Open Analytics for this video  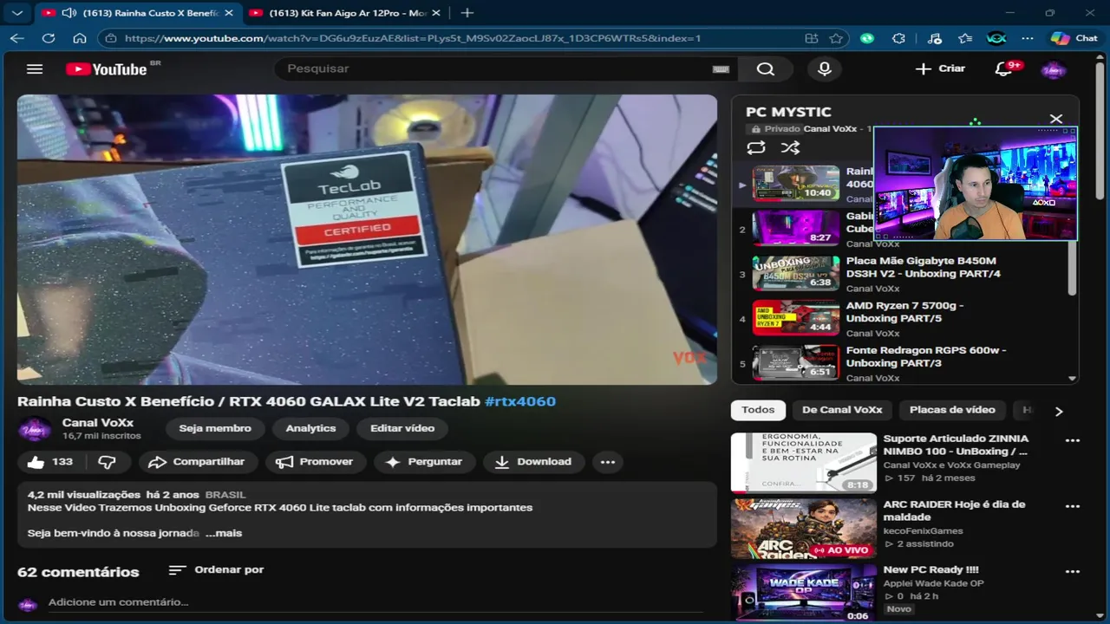310,428
